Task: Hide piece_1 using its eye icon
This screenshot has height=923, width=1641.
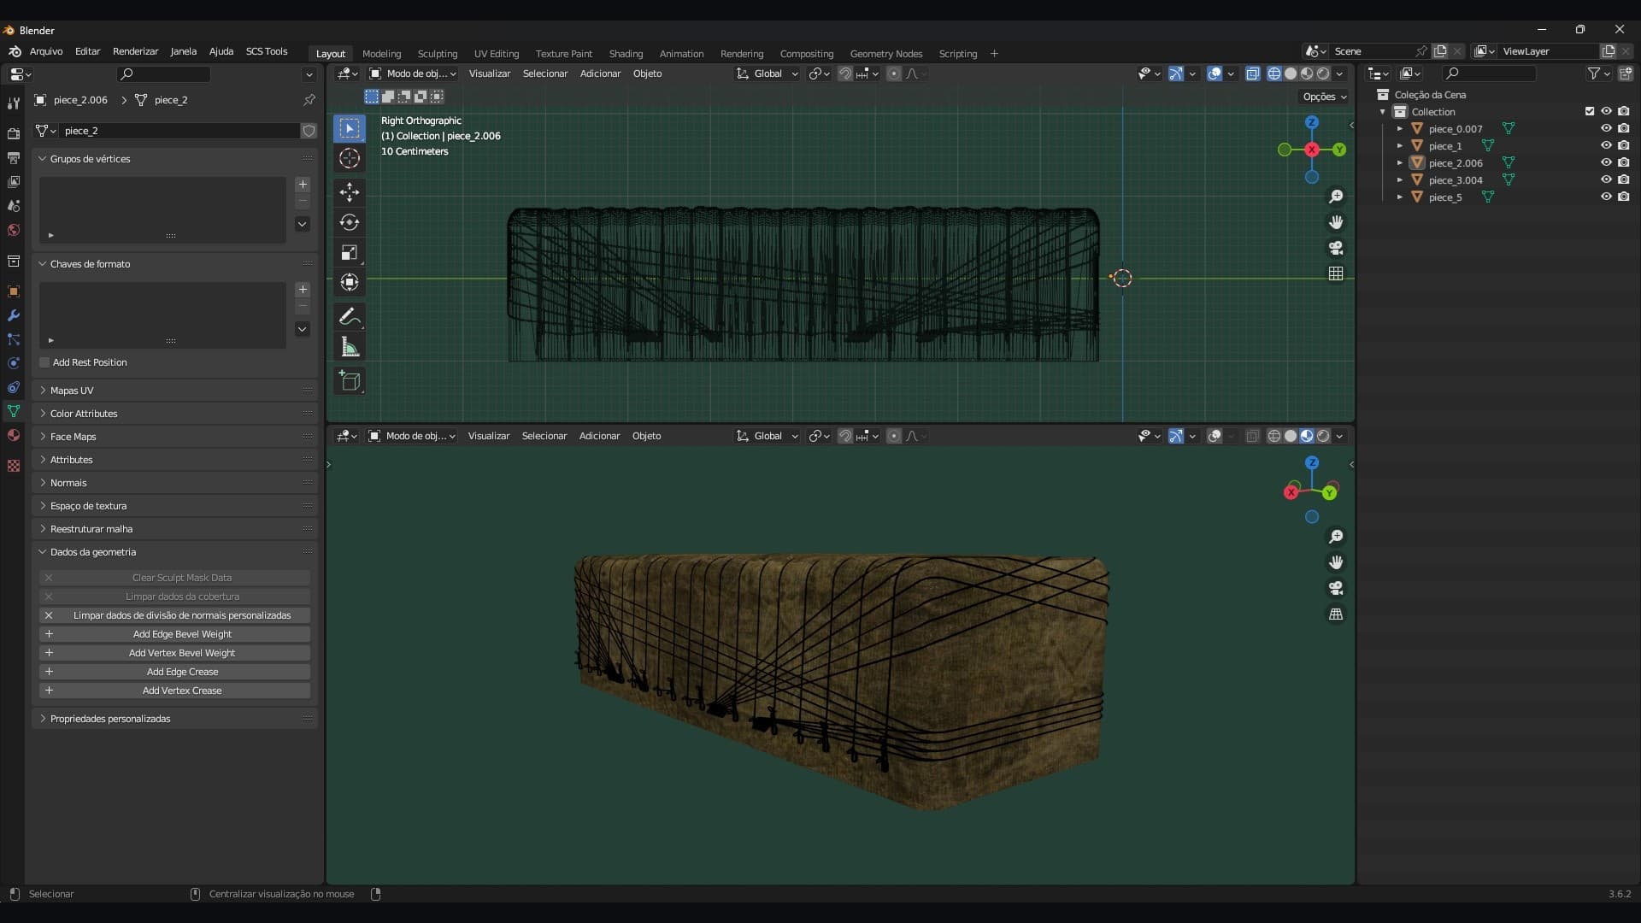Action: pos(1606,145)
